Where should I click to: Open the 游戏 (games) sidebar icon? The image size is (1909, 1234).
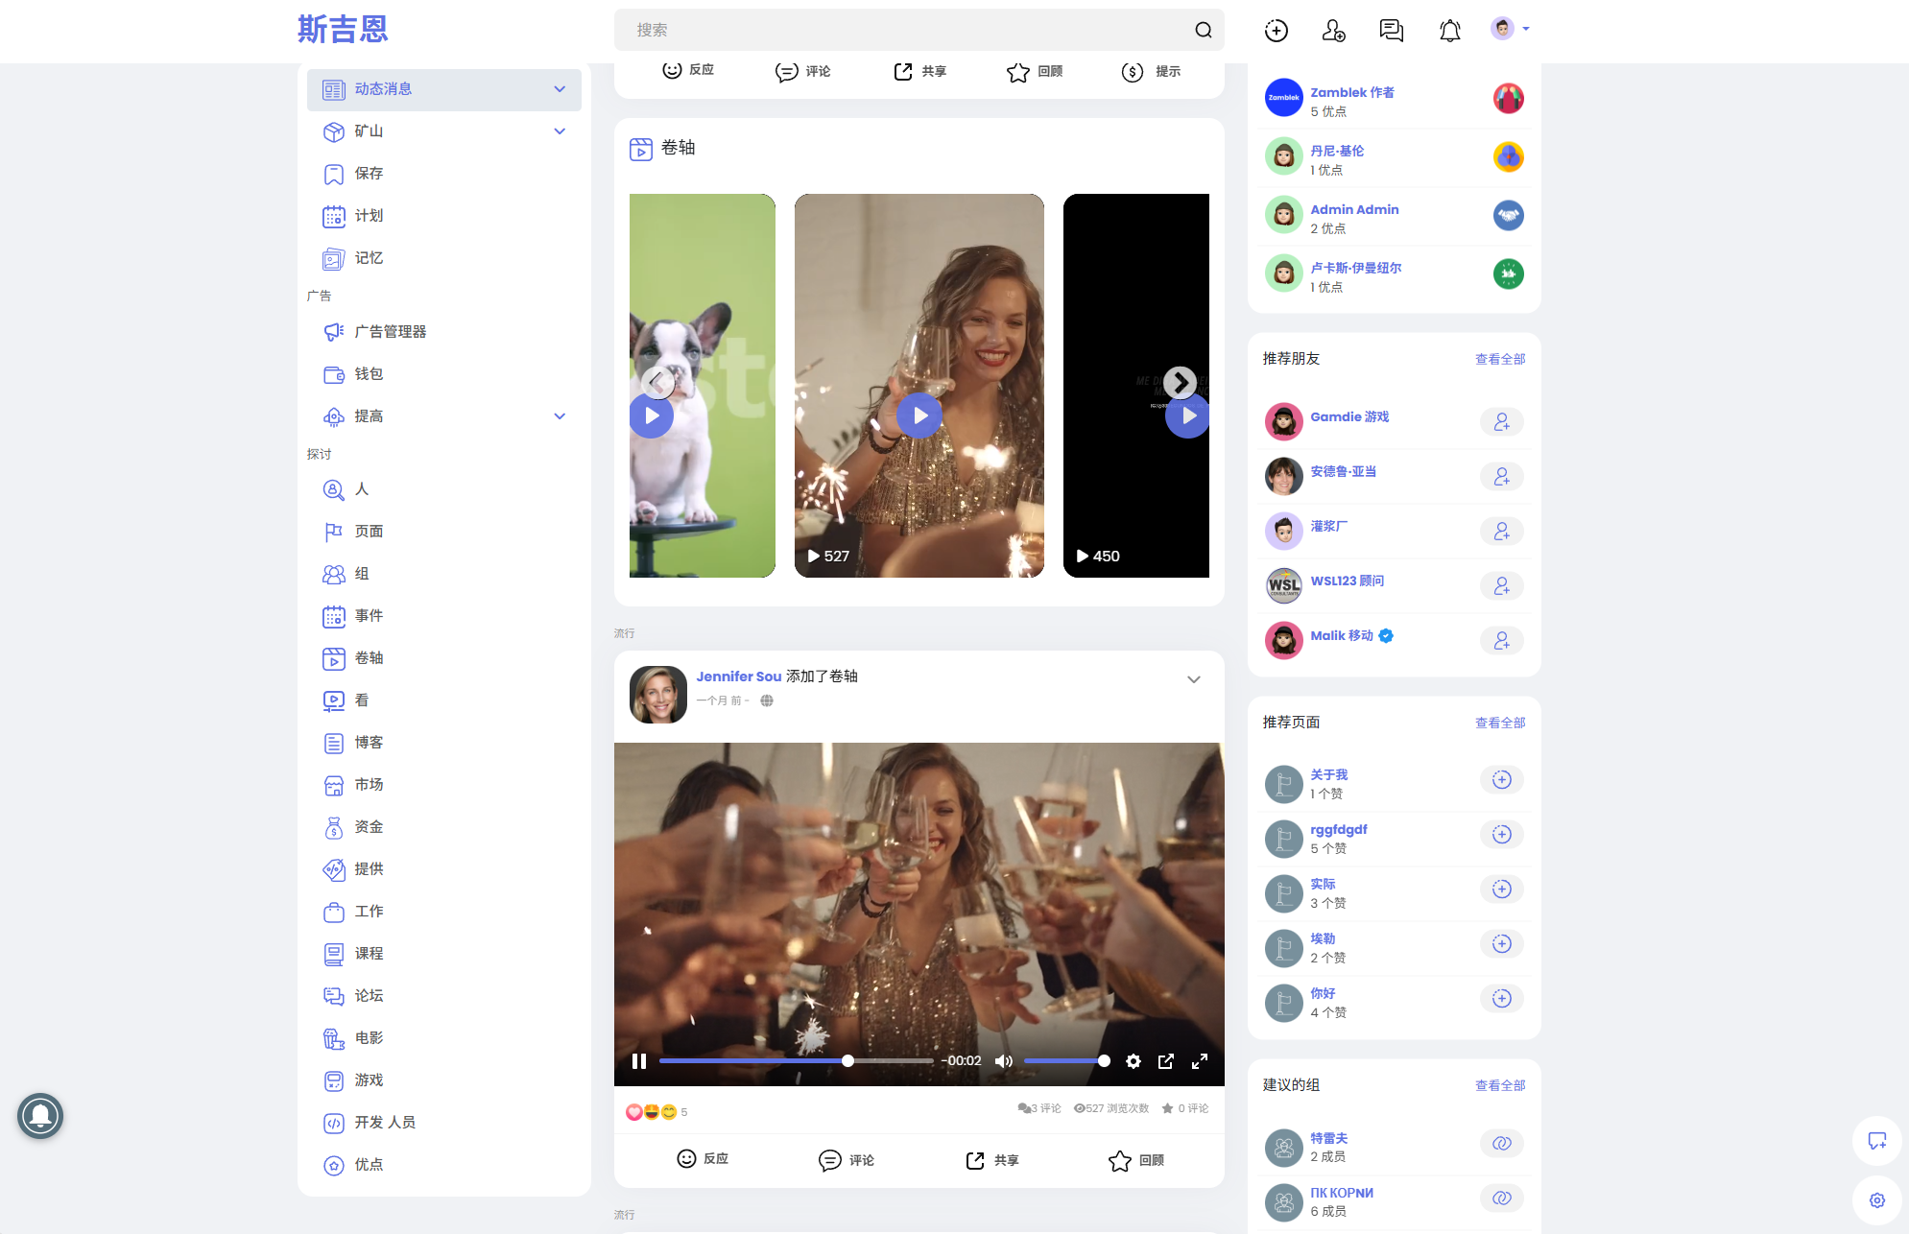[x=334, y=1080]
